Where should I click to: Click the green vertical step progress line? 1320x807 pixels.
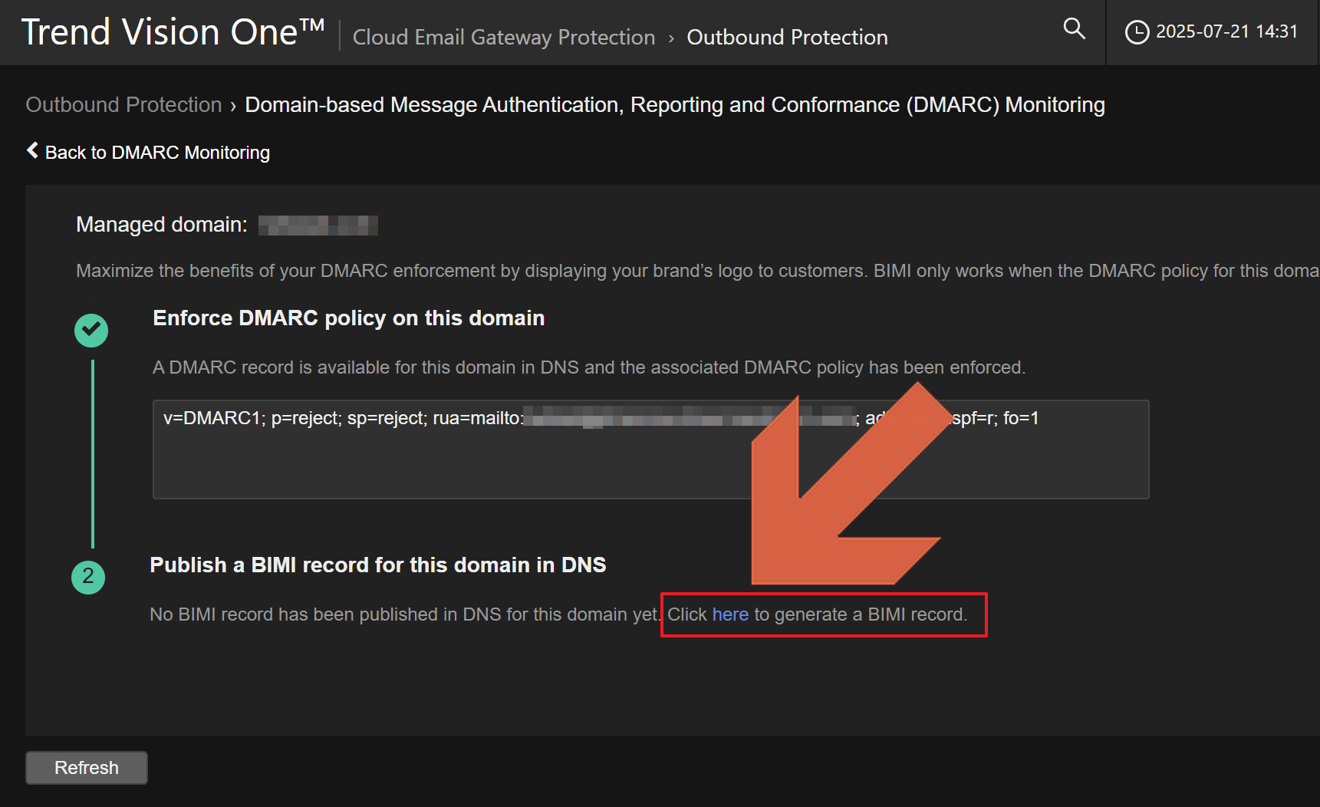[93, 453]
